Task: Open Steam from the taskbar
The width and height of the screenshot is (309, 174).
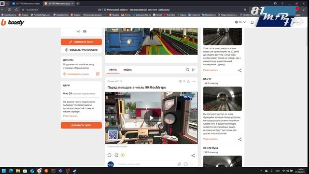Action: pos(74,171)
